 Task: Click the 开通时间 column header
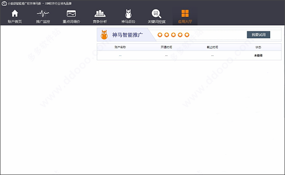166,47
